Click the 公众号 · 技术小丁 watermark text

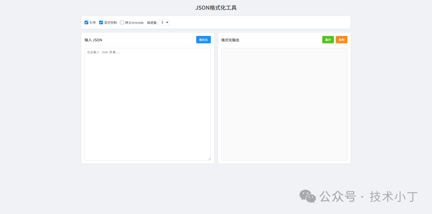pos(368,196)
